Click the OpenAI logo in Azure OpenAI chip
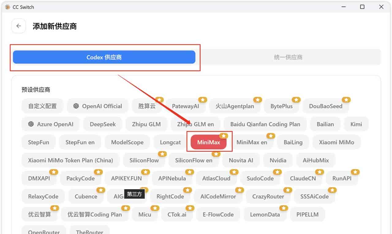This screenshot has height=234, width=392. (31, 124)
